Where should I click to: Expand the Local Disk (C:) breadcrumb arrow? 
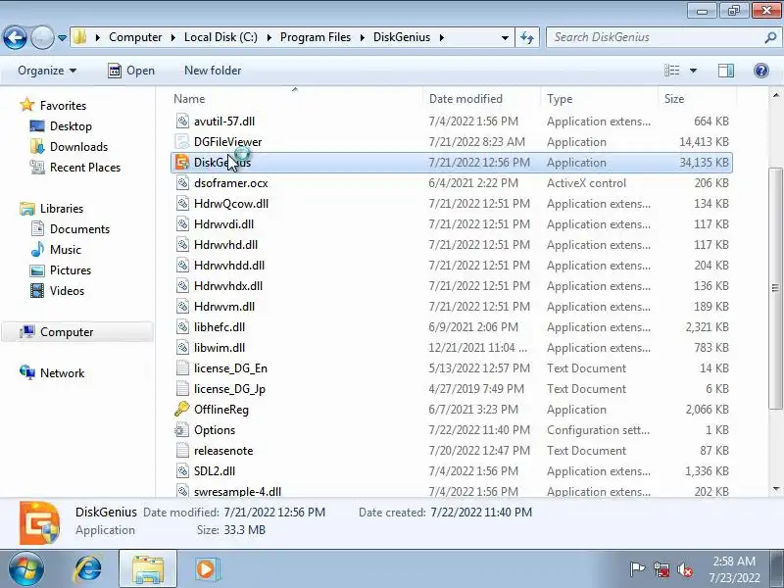pos(269,37)
